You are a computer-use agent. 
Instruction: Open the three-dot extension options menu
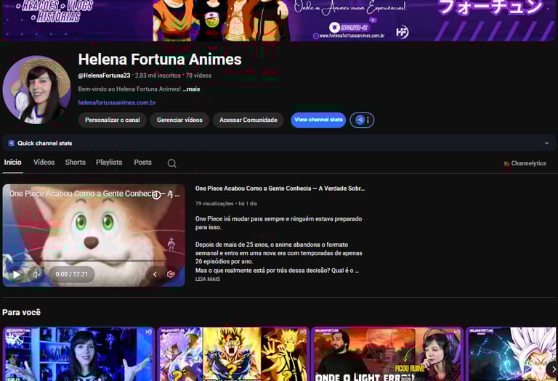[x=368, y=120]
